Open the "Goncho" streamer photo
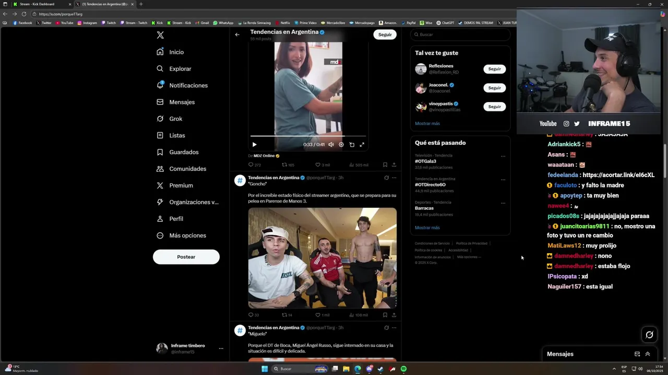The image size is (668, 375). tap(323, 258)
